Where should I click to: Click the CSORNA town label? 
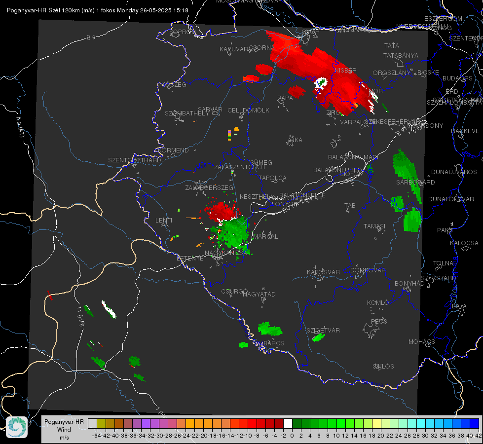point(262,48)
